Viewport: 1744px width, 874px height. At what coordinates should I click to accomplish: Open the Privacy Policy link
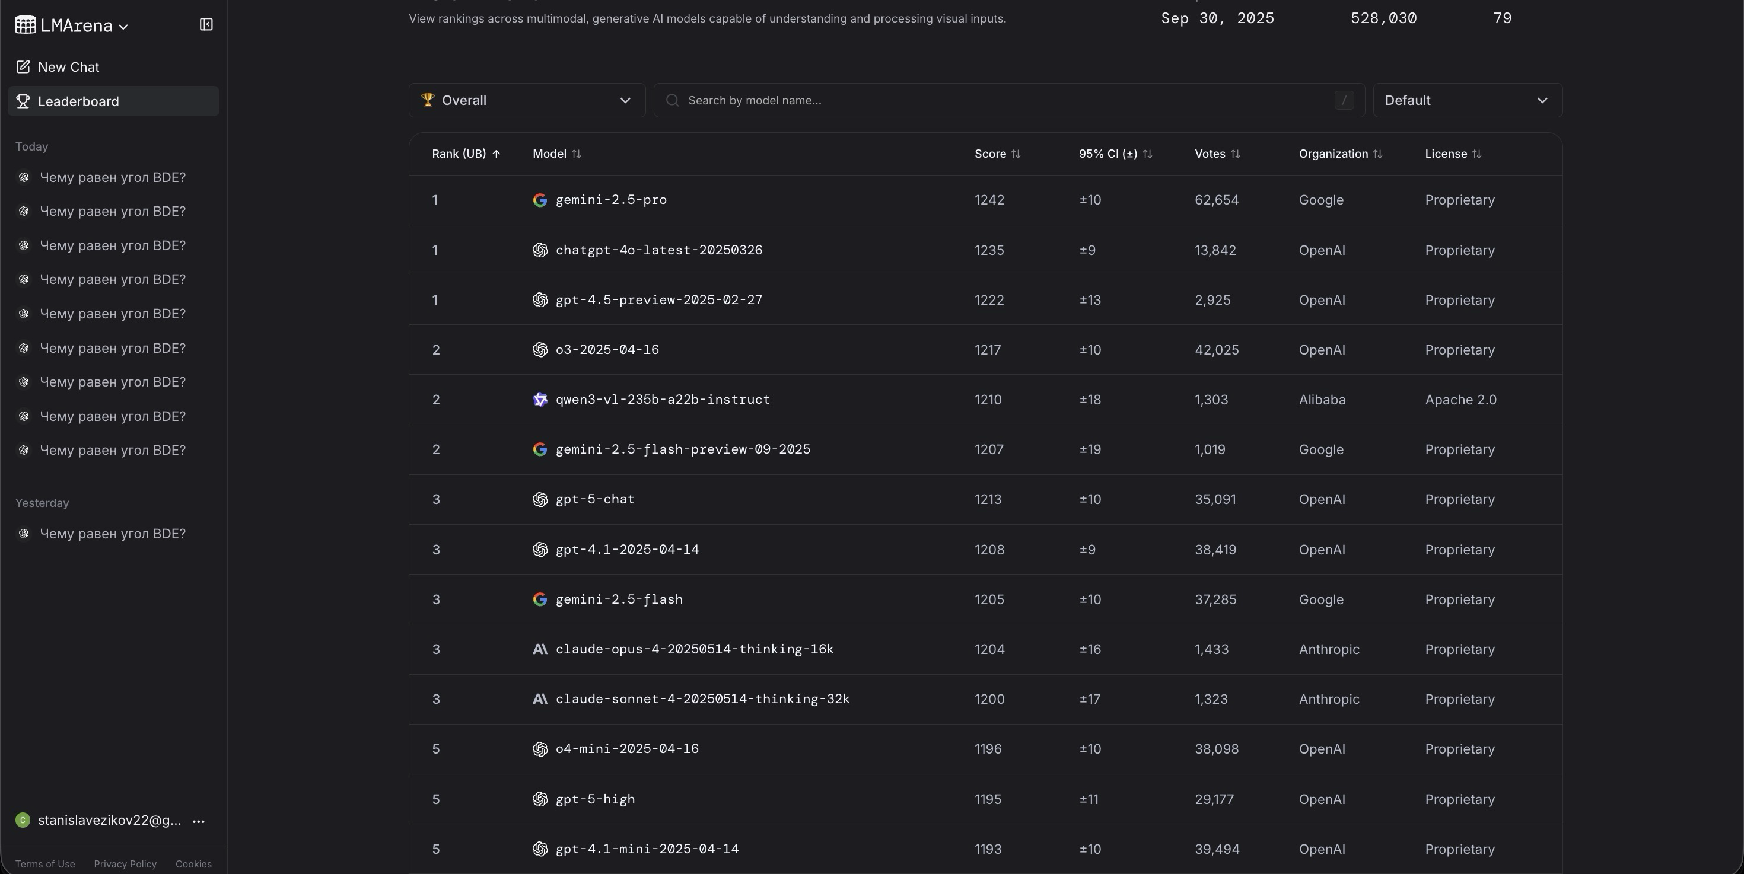pos(125,864)
